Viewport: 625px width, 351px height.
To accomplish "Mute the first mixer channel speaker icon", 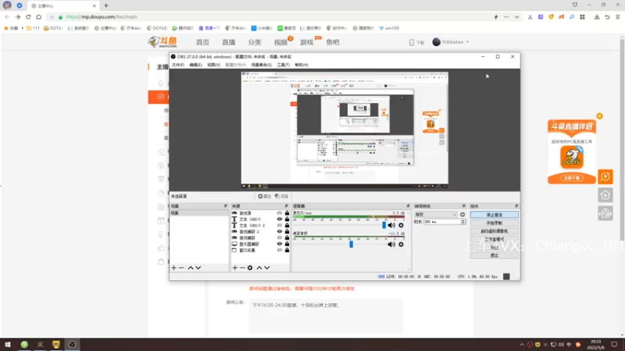I will (391, 225).
